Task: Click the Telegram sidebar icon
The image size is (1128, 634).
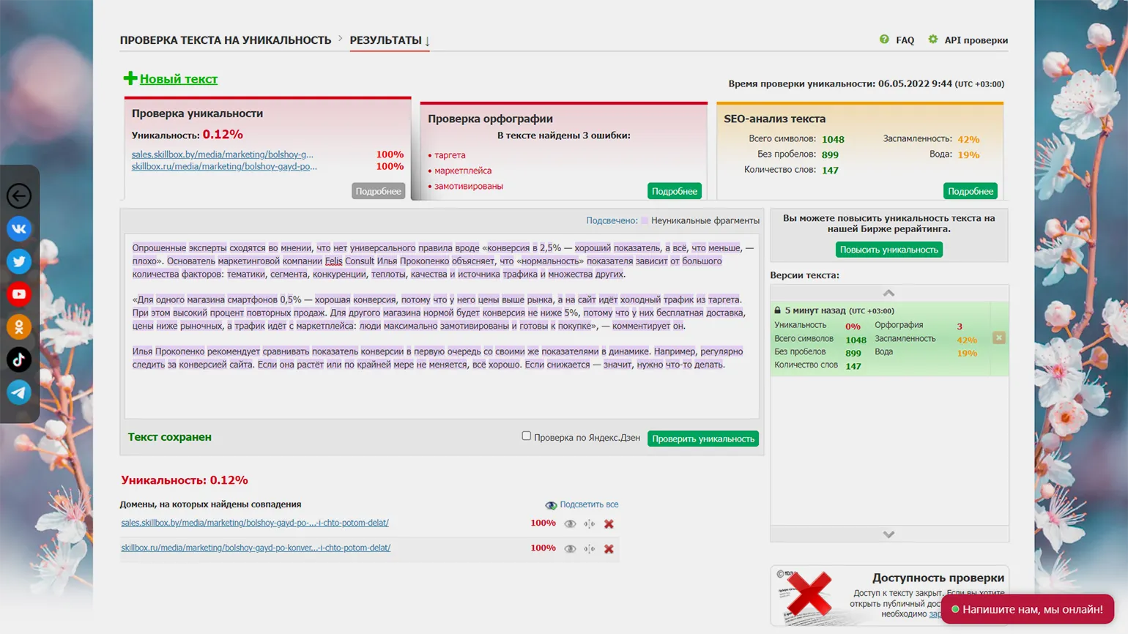Action: pyautogui.click(x=19, y=392)
